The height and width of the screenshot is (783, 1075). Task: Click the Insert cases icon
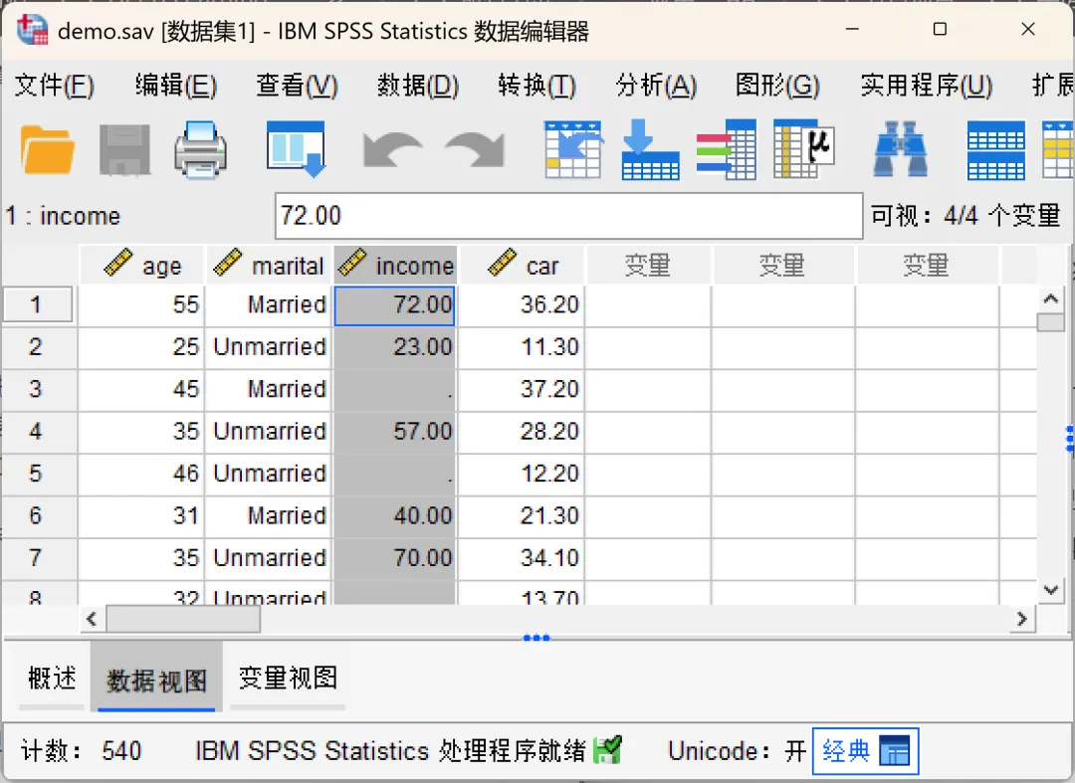(996, 149)
